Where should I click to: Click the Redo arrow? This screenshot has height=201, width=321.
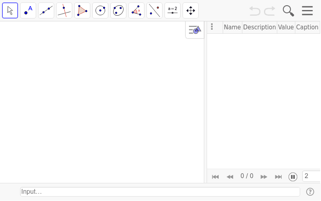click(270, 11)
